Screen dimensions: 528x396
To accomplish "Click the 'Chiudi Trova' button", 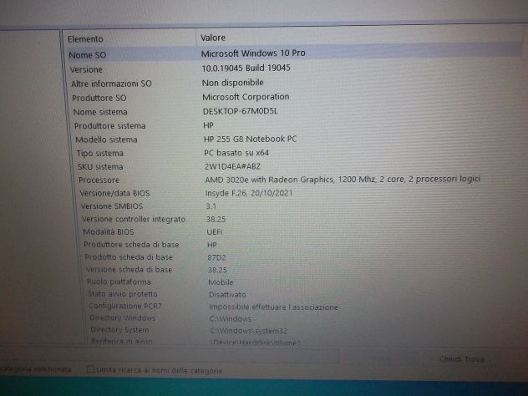I will pos(461,359).
